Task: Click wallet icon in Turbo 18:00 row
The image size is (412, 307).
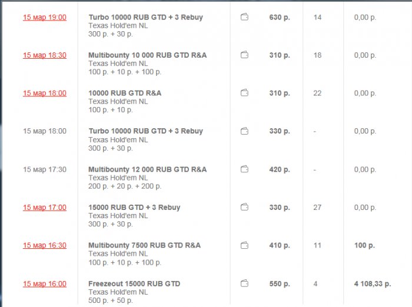Action: point(244,131)
